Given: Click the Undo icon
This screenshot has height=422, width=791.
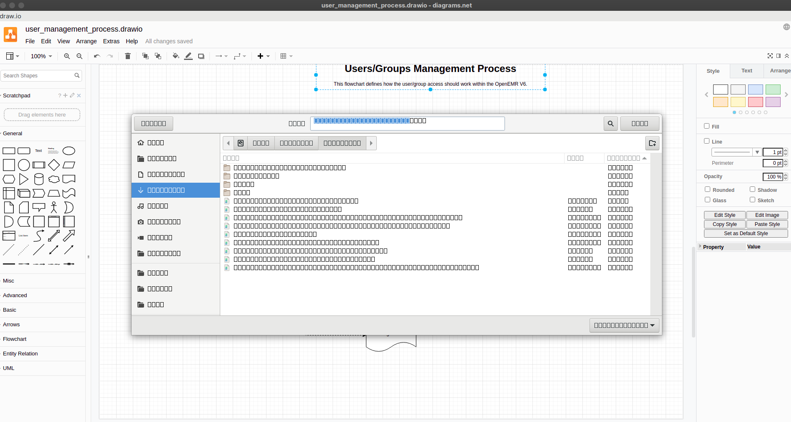Looking at the screenshot, I should click(x=96, y=56).
